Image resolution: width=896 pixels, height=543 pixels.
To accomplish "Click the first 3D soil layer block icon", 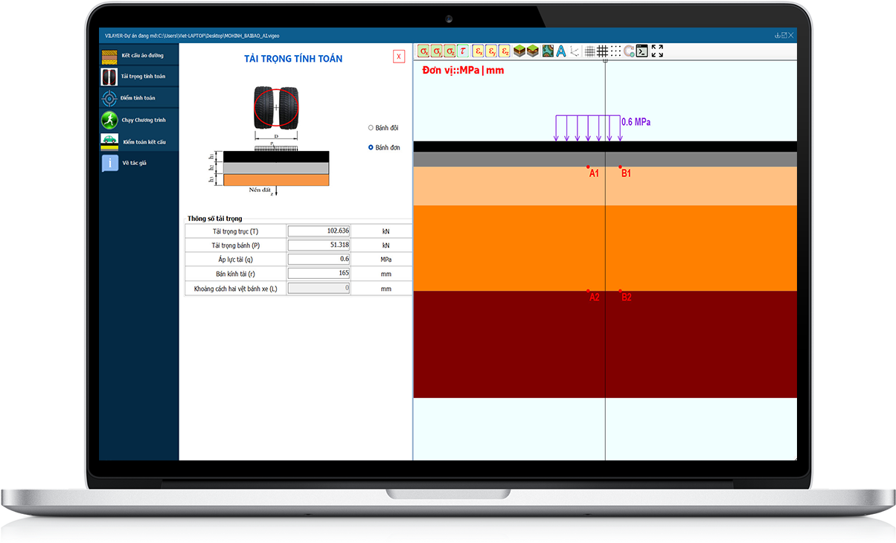I will (x=519, y=51).
